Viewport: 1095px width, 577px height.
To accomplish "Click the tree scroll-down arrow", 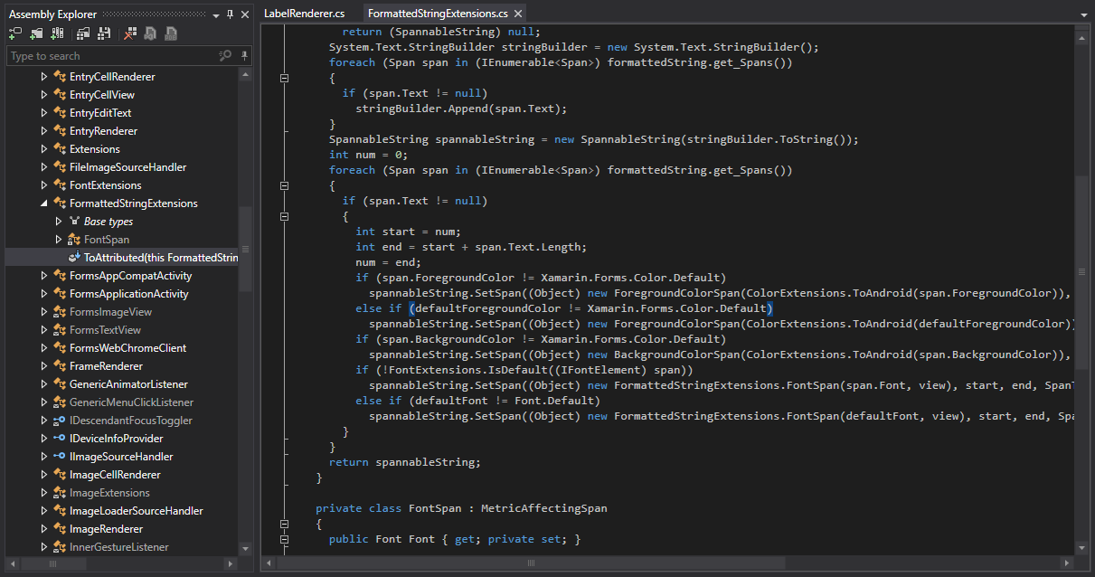I will 245,548.
